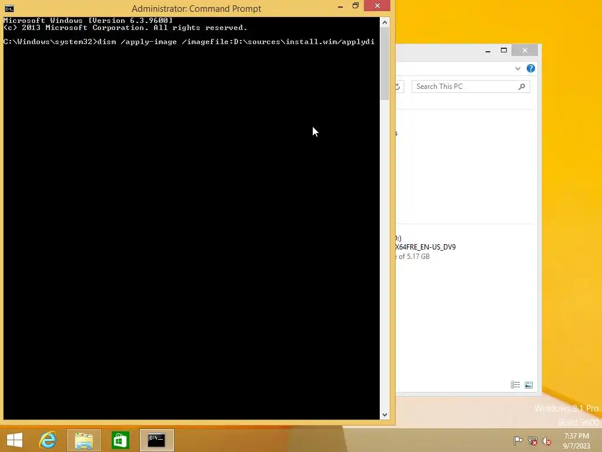This screenshot has height=452, width=602.
Task: Minimize the File Explorer window
Action: click(x=488, y=51)
